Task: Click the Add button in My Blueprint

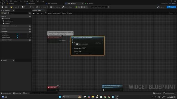Action: click(x=4, y=13)
